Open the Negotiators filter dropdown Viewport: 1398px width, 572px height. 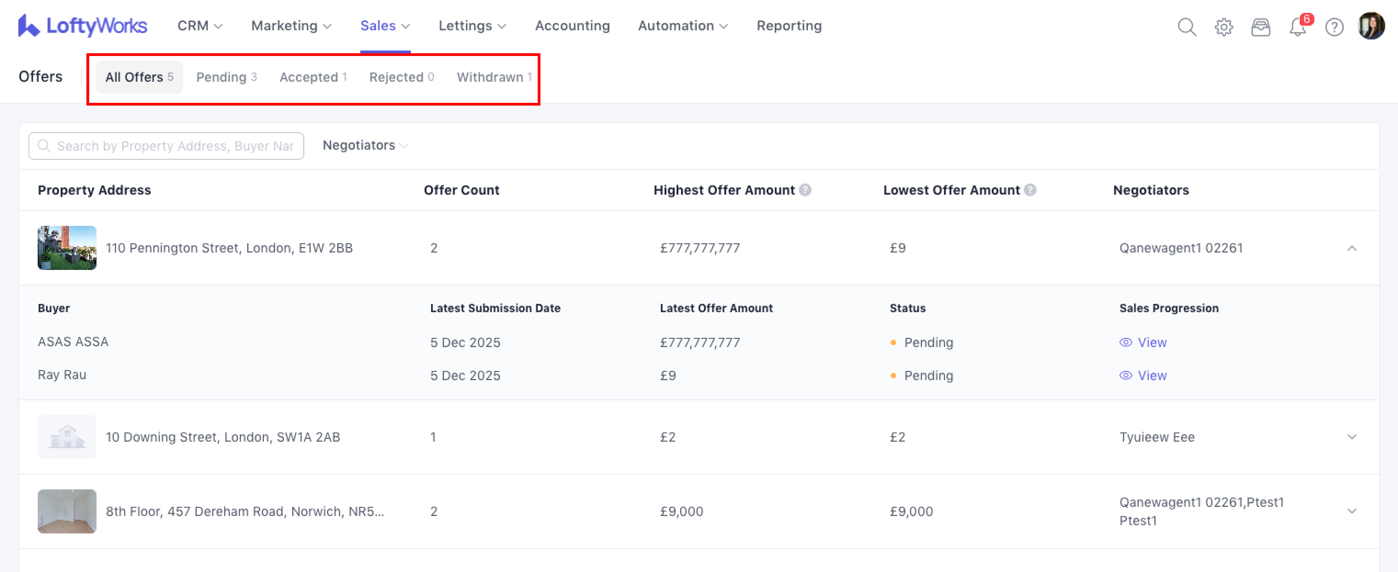(x=365, y=146)
